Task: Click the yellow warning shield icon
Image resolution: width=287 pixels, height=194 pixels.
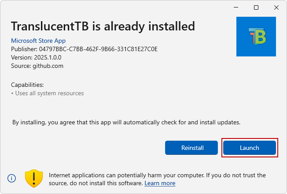Action: click(x=34, y=179)
